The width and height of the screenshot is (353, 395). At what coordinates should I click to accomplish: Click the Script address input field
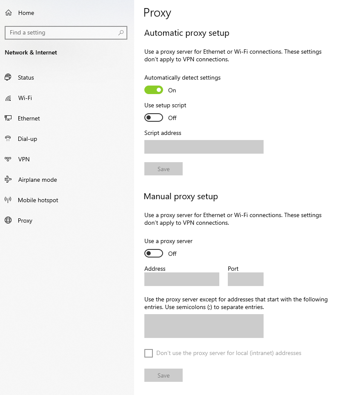(204, 146)
